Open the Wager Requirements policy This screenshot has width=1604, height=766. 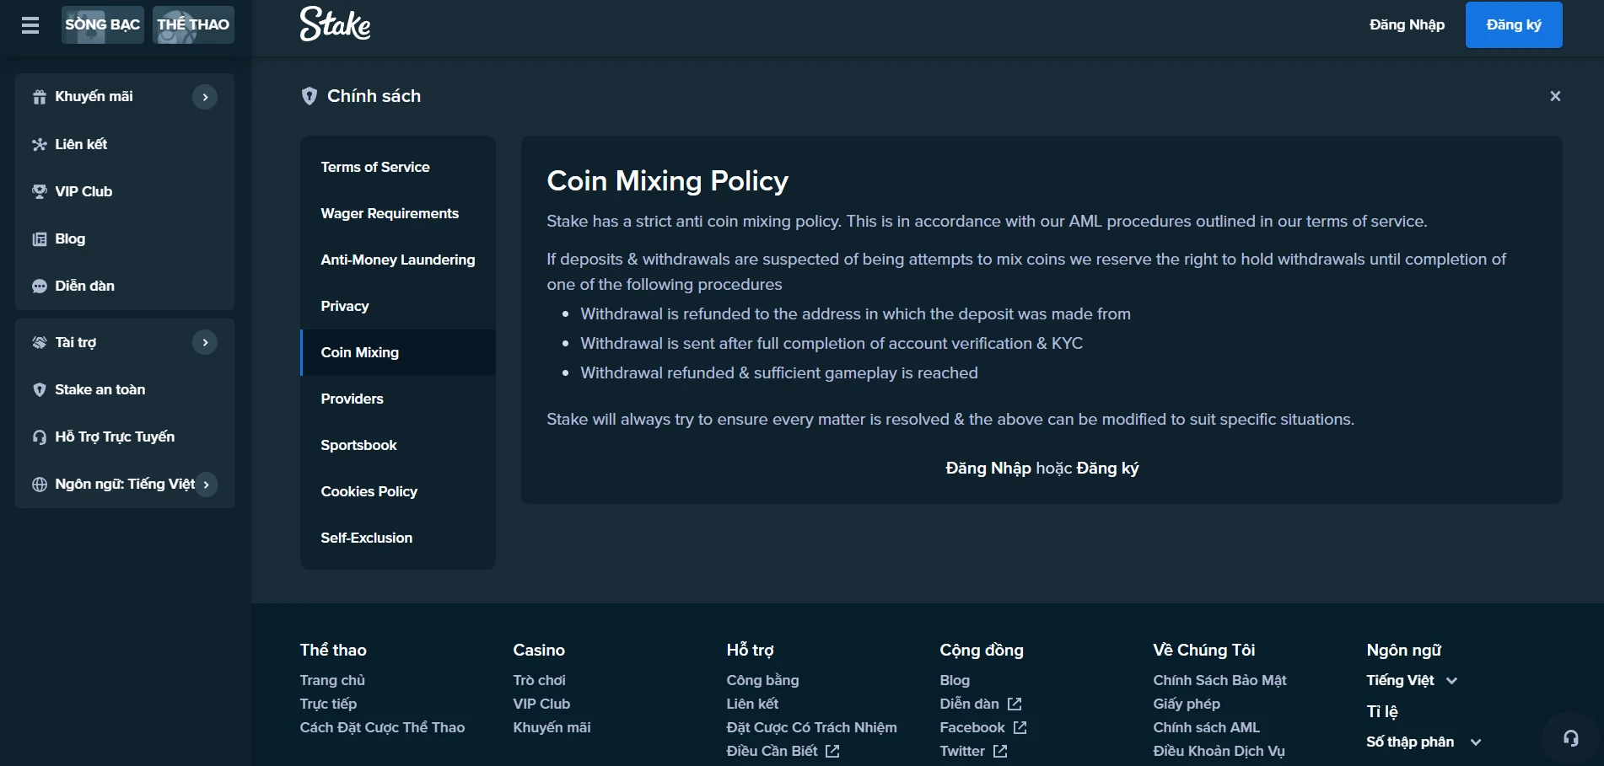(398, 213)
